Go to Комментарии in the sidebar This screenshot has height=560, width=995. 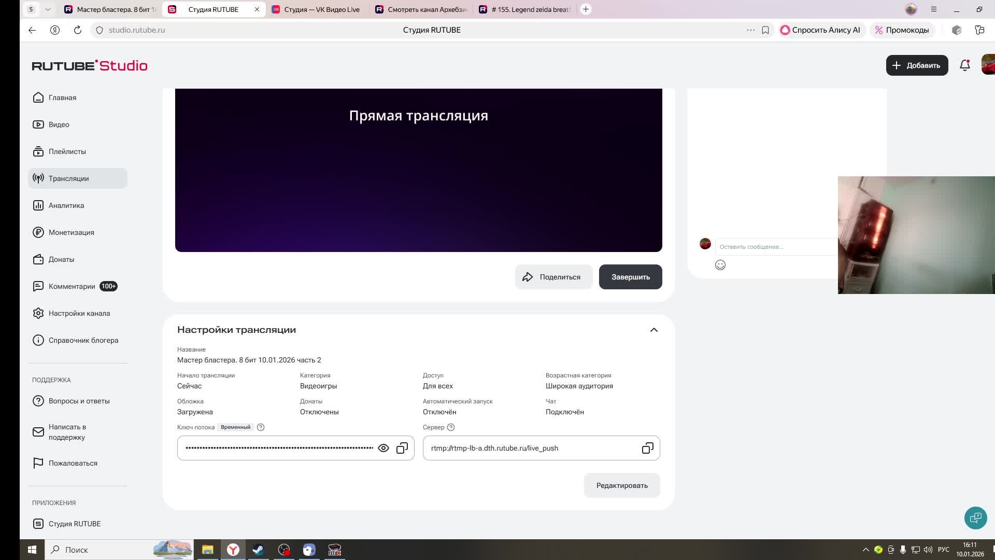(72, 286)
